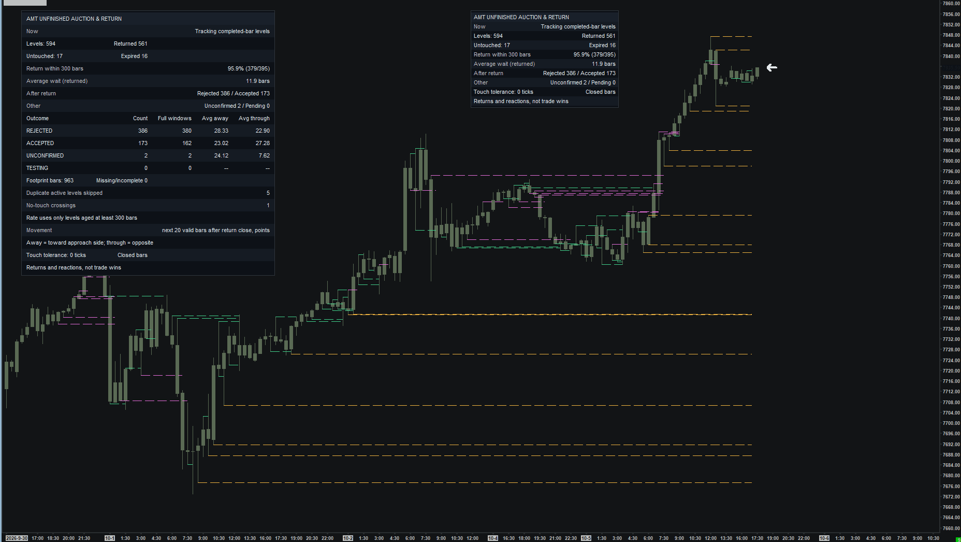Click the 7860.00 price label on the price axis
961x542 pixels.
[x=951, y=4]
